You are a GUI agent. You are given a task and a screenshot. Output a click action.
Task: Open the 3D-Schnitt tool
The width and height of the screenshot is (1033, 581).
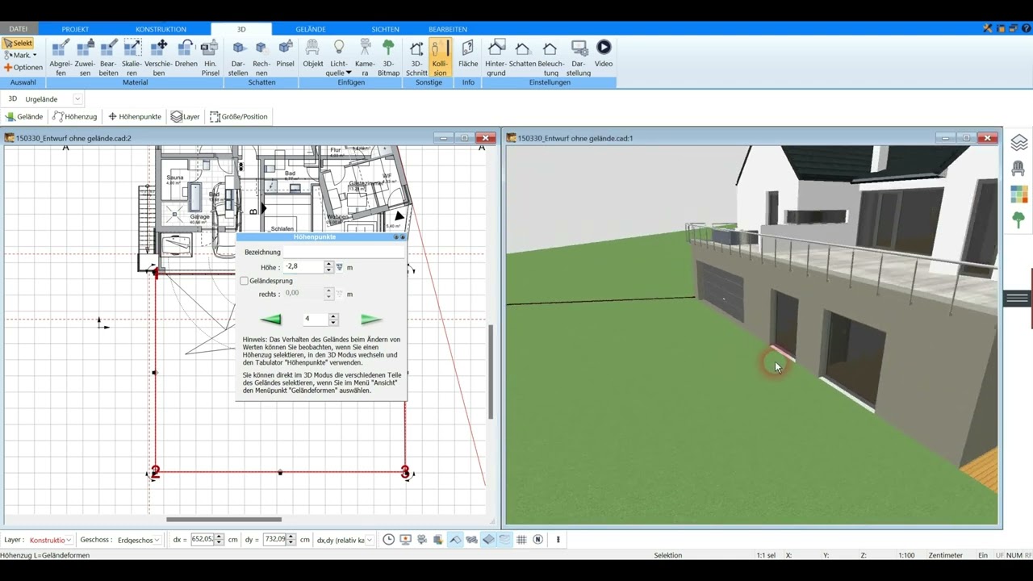click(x=416, y=57)
